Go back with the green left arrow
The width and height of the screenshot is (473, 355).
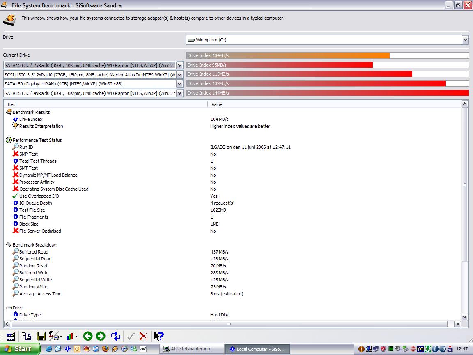pyautogui.click(x=88, y=336)
